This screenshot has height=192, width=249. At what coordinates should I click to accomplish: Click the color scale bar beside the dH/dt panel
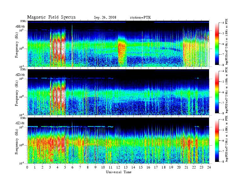click(217, 44)
